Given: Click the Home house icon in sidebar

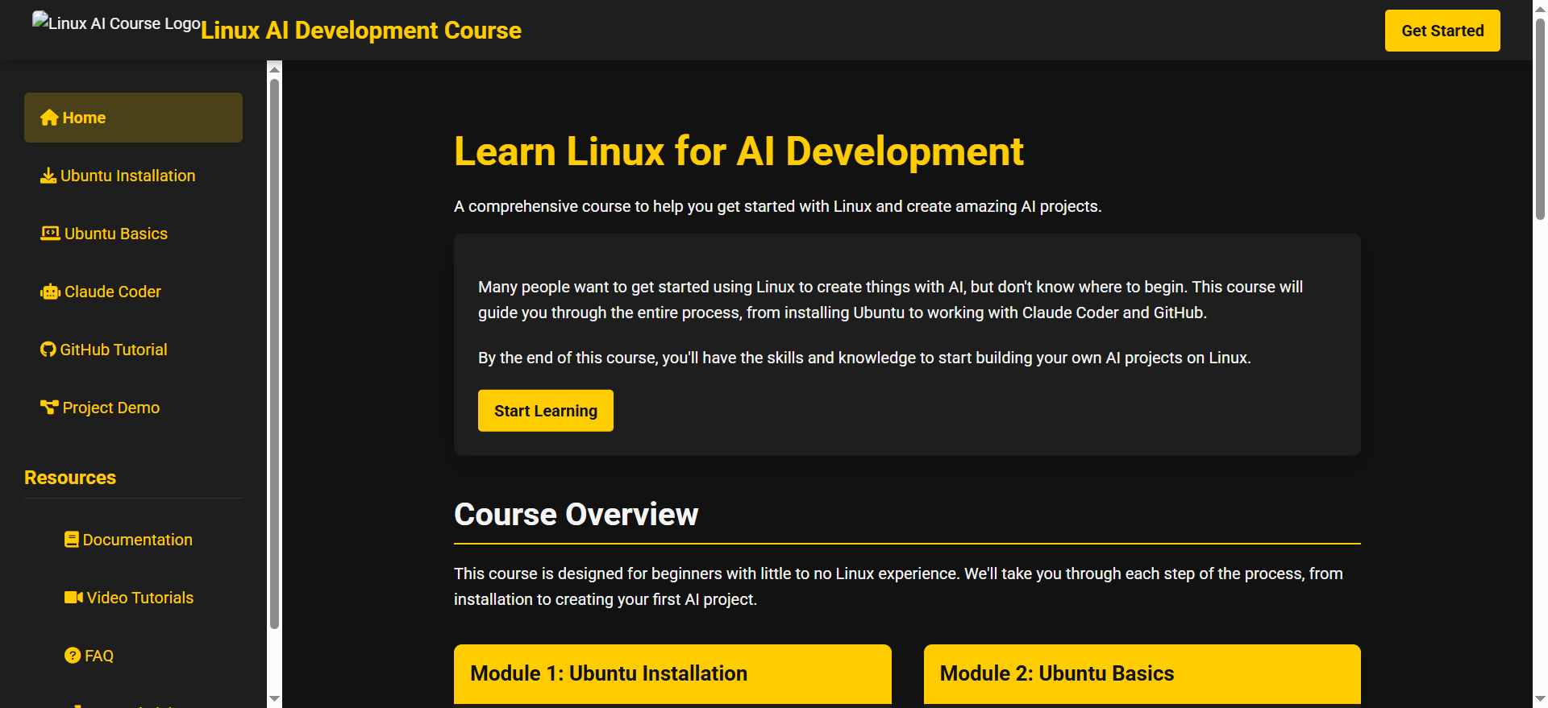Looking at the screenshot, I should point(49,118).
